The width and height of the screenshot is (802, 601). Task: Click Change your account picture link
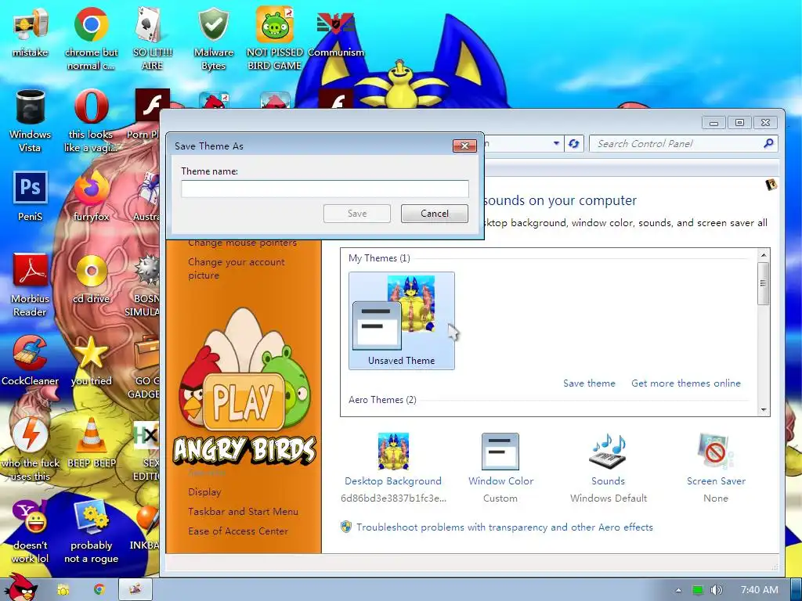[x=237, y=268]
